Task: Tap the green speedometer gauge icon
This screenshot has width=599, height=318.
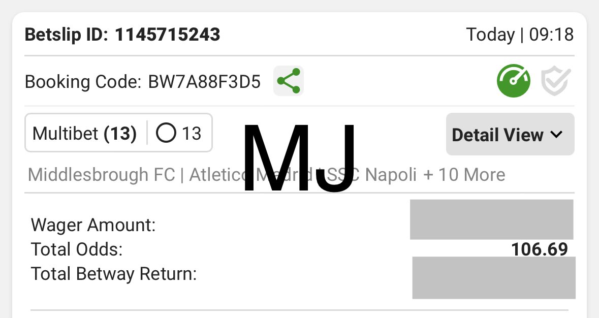Action: pos(514,81)
